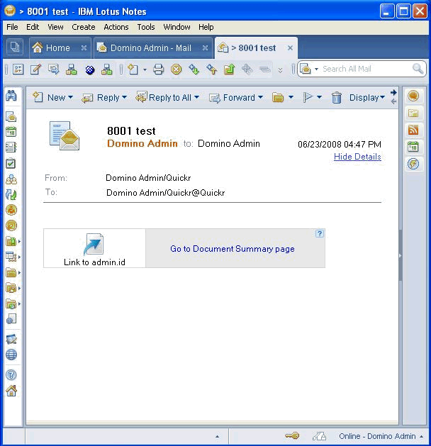Screen dimensions: 431x446
Task: Open the Tools menu
Action: [x=146, y=27]
